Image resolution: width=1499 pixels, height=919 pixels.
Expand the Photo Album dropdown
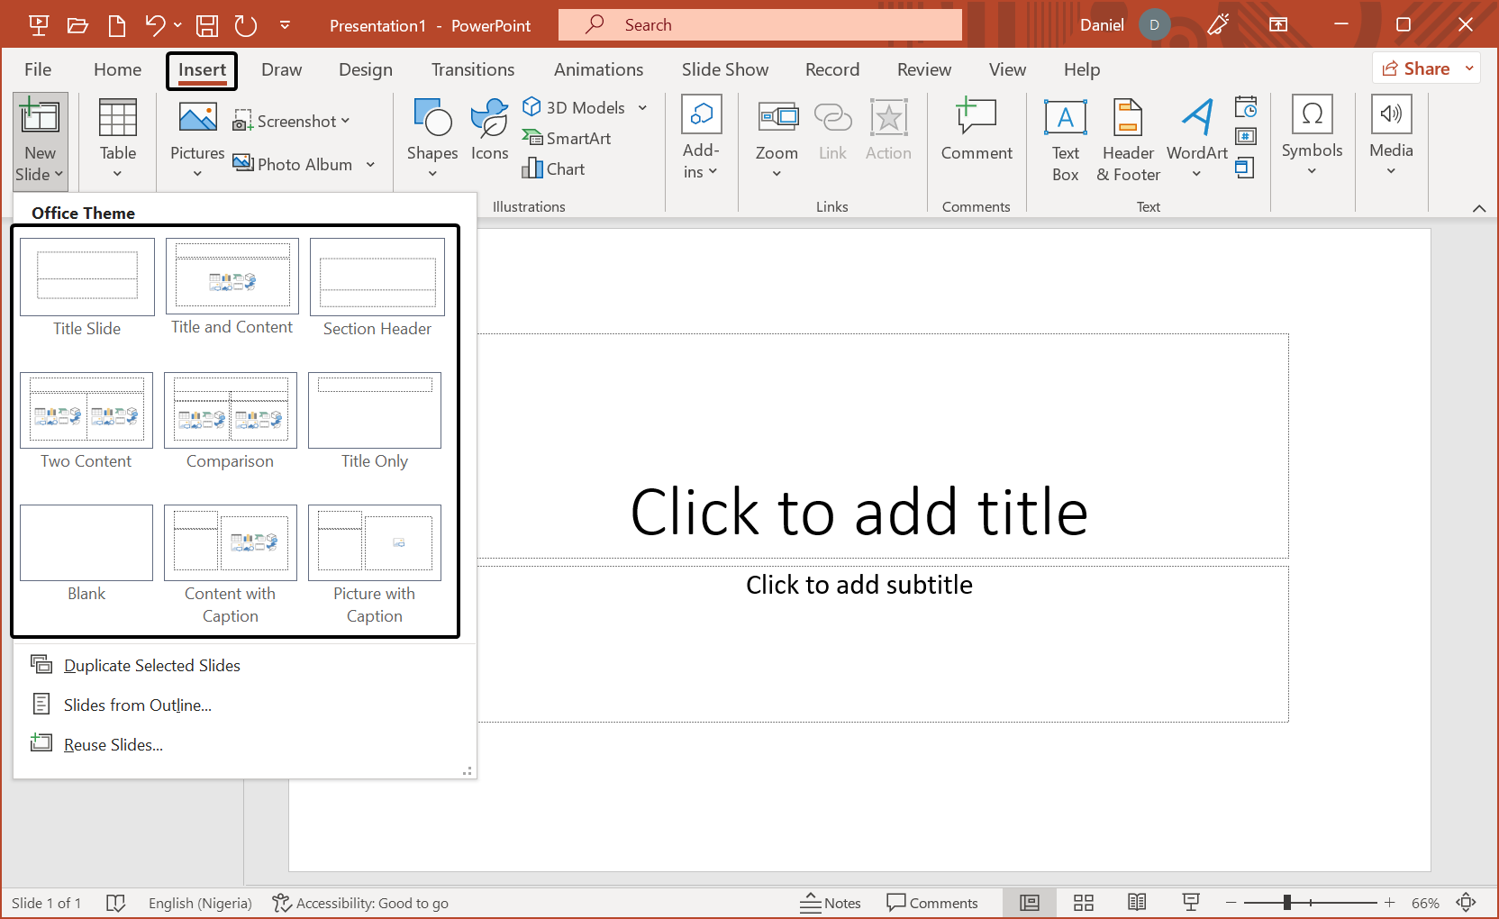pyautogui.click(x=369, y=164)
